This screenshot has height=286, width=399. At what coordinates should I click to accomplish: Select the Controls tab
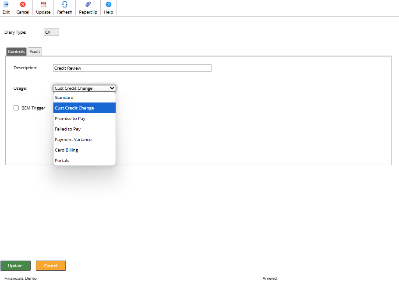[x=16, y=51]
